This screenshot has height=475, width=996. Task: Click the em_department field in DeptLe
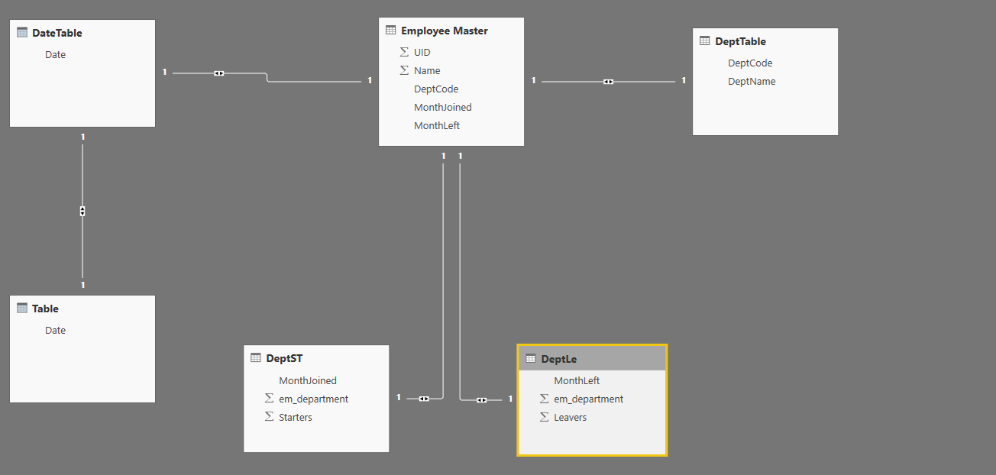click(589, 399)
